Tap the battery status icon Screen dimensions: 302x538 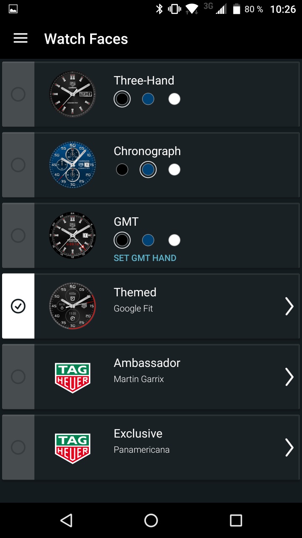coord(237,9)
